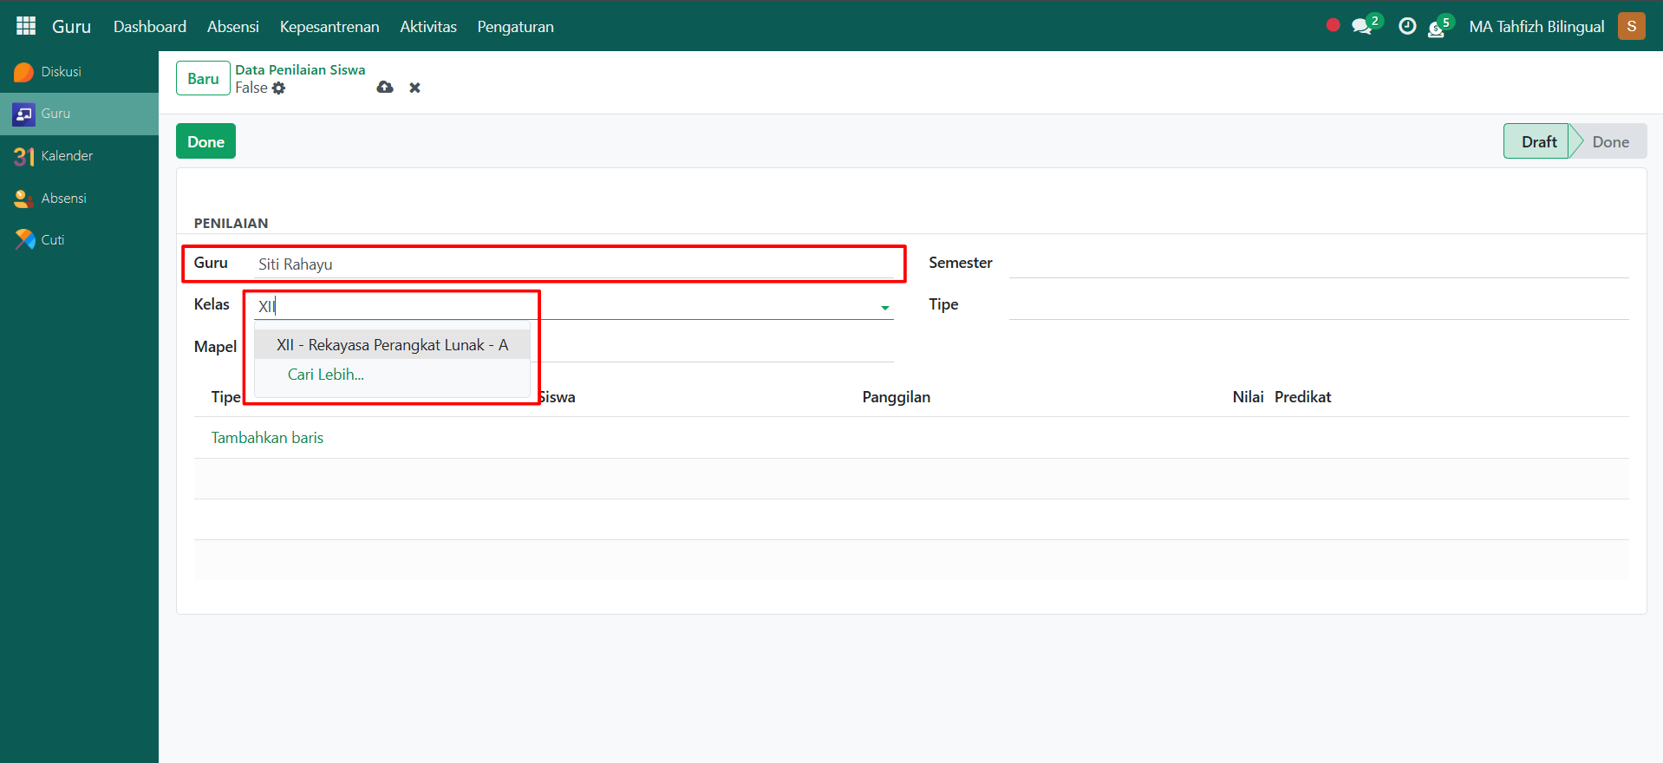
Task: Click the red recording indicator dot
Action: (x=1333, y=25)
